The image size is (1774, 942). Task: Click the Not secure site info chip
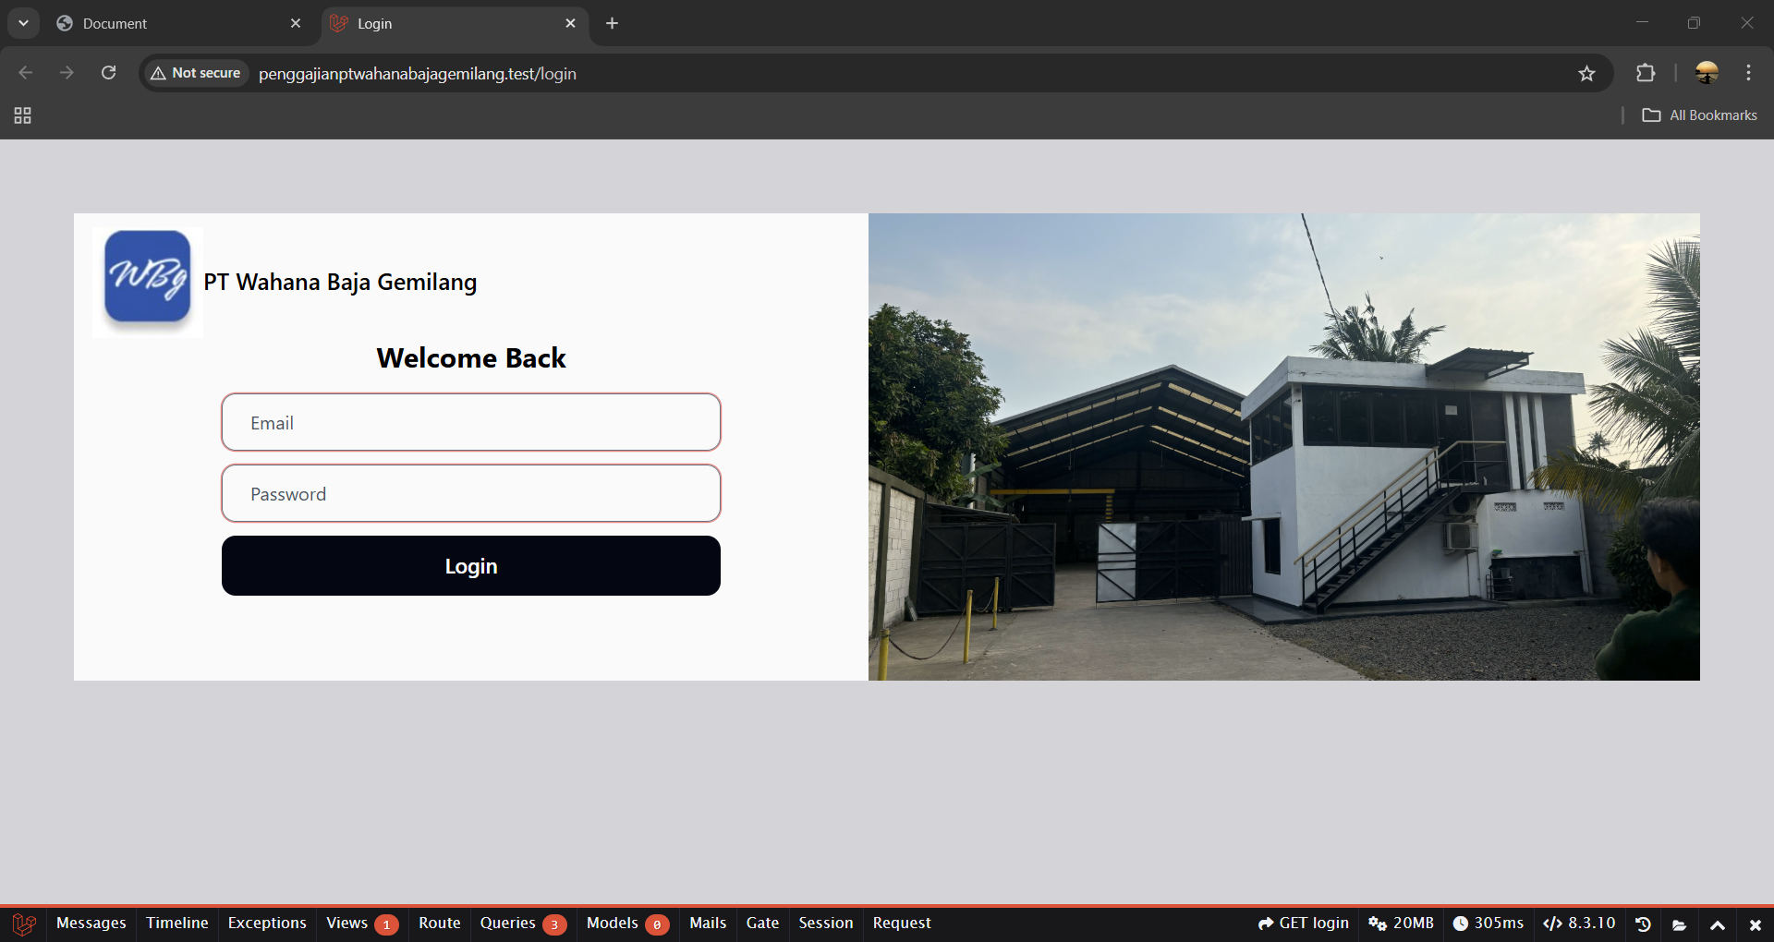(x=196, y=73)
